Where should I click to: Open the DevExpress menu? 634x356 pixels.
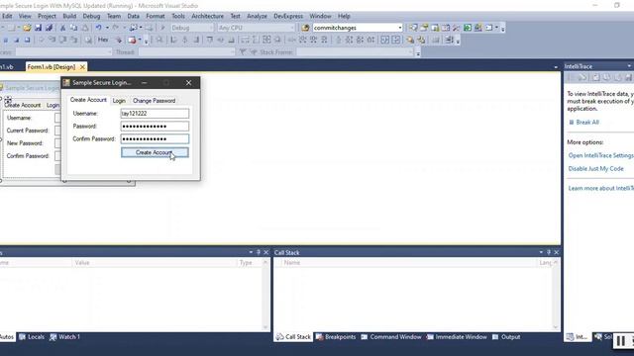coord(288,16)
